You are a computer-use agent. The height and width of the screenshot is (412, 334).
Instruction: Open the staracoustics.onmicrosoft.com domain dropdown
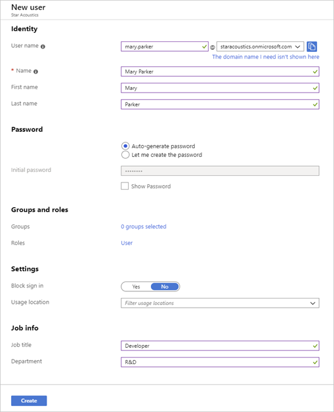point(260,47)
